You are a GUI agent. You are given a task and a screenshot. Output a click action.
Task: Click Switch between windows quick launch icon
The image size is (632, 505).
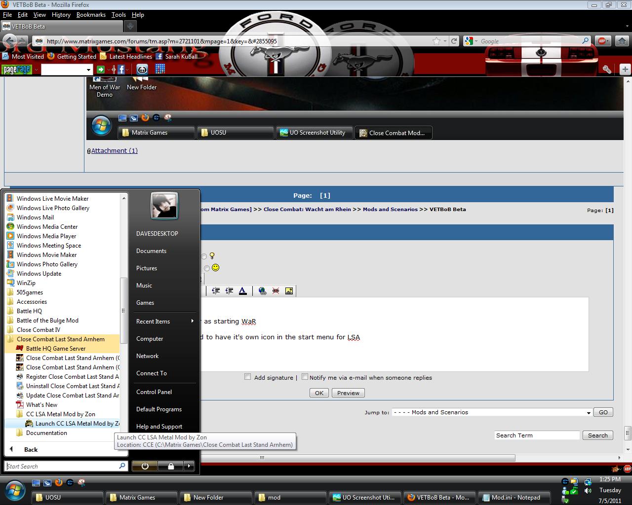[47, 483]
